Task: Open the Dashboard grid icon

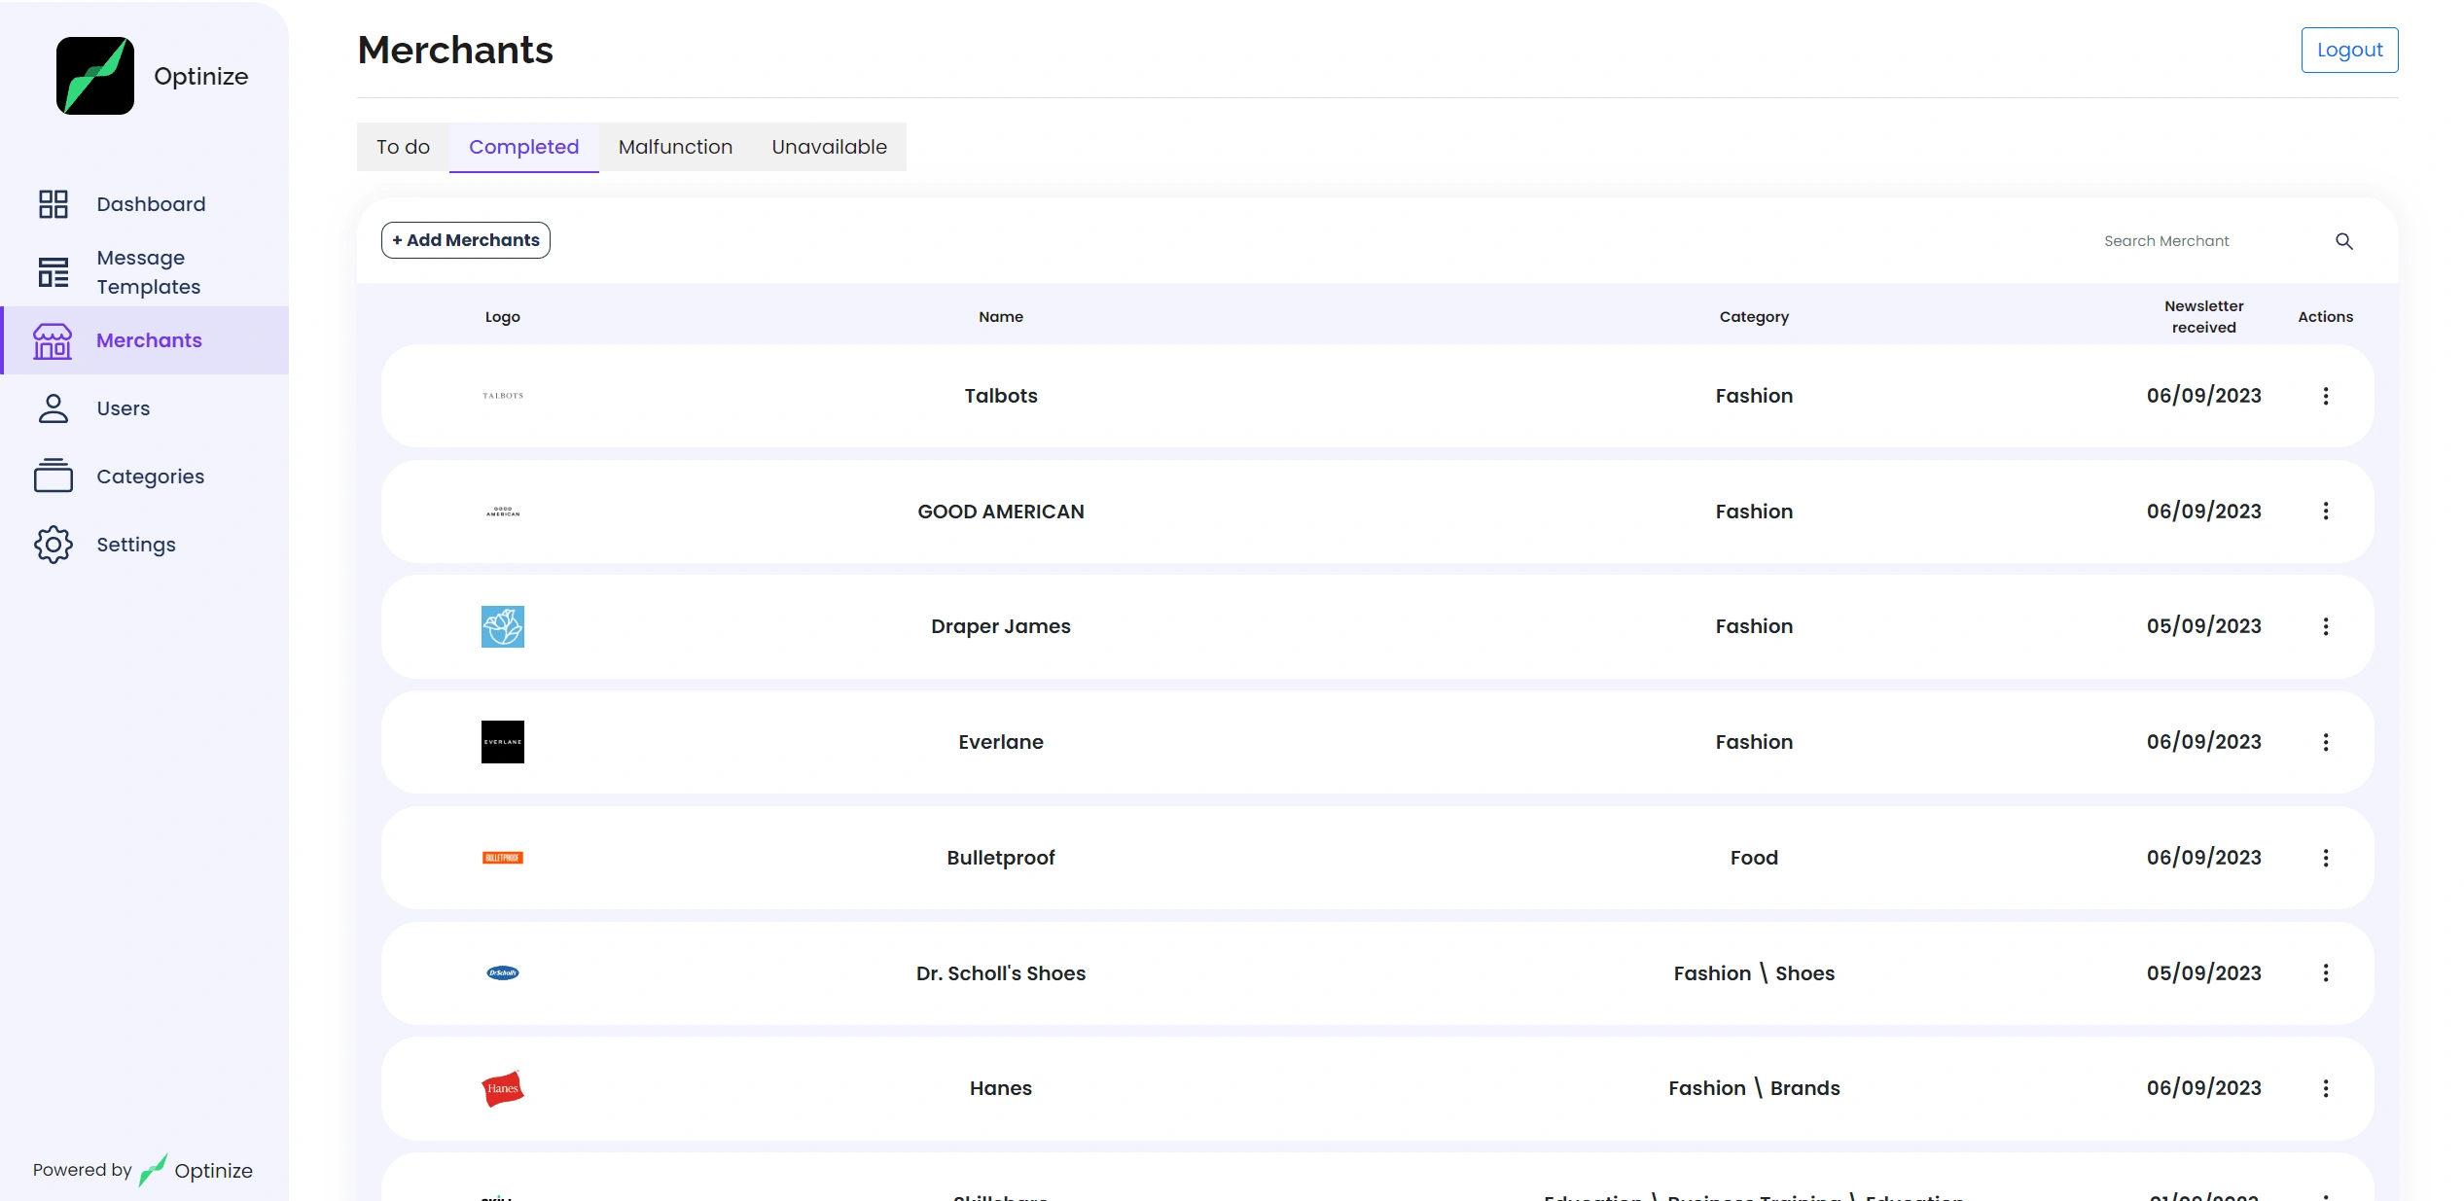Action: [54, 204]
